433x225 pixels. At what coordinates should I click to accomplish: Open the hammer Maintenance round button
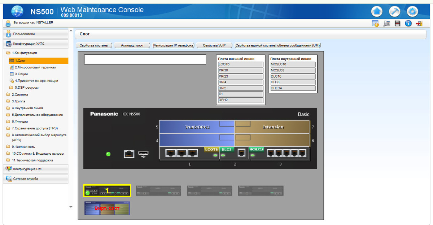click(x=394, y=12)
